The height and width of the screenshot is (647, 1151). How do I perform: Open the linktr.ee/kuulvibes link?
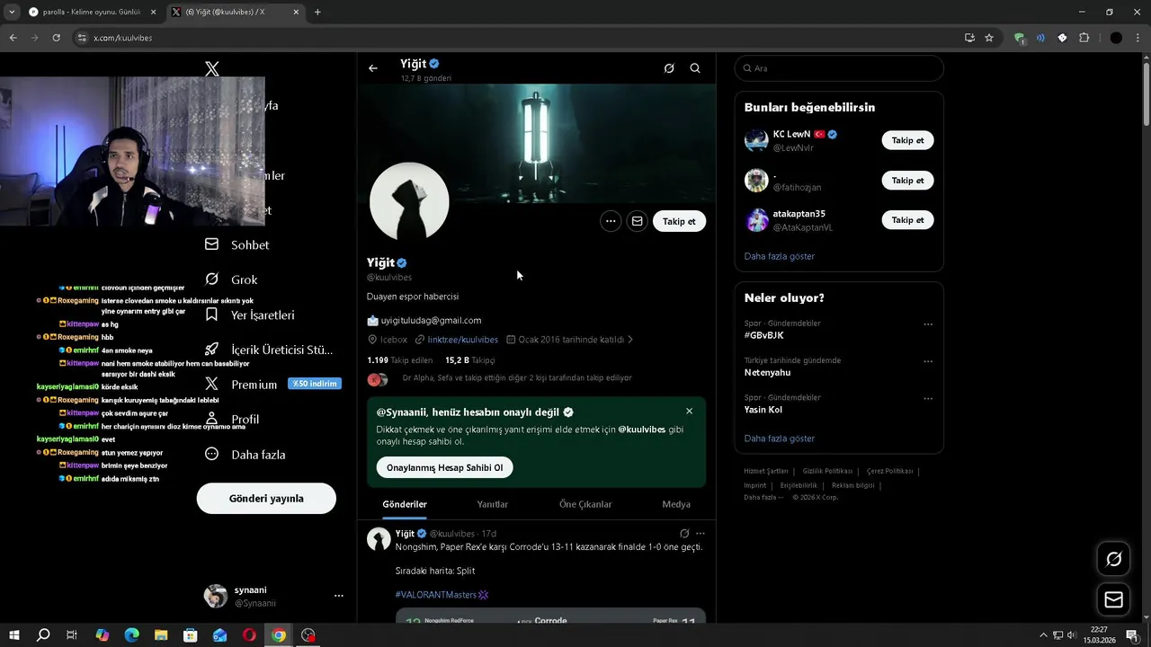463,340
